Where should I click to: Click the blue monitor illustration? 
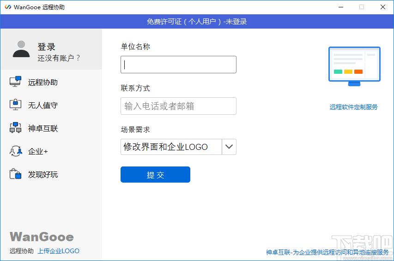[x=354, y=66]
